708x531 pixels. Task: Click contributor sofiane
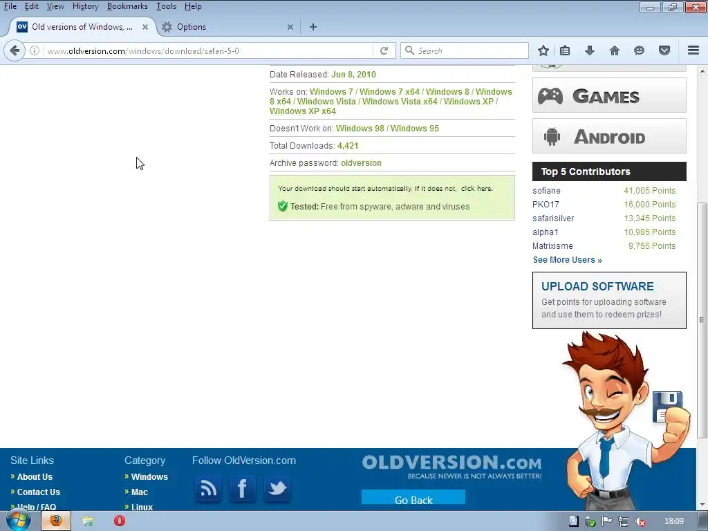point(546,191)
